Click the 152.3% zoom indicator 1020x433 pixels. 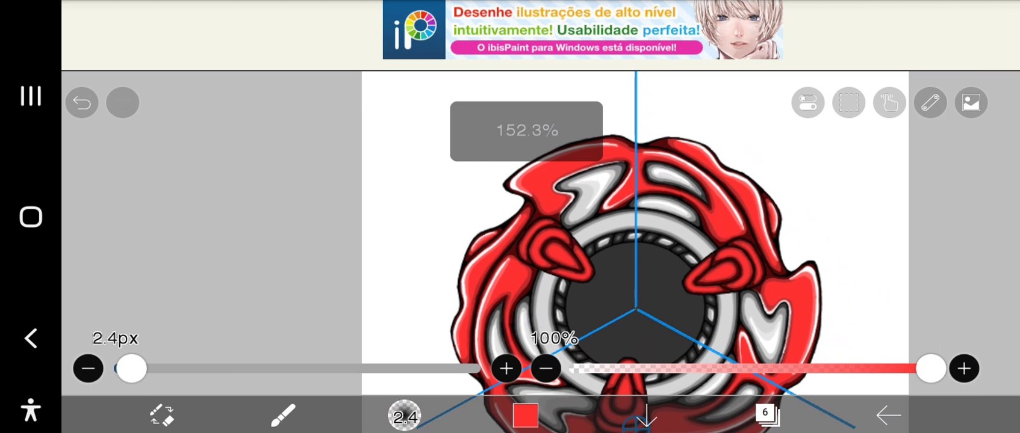(x=526, y=131)
